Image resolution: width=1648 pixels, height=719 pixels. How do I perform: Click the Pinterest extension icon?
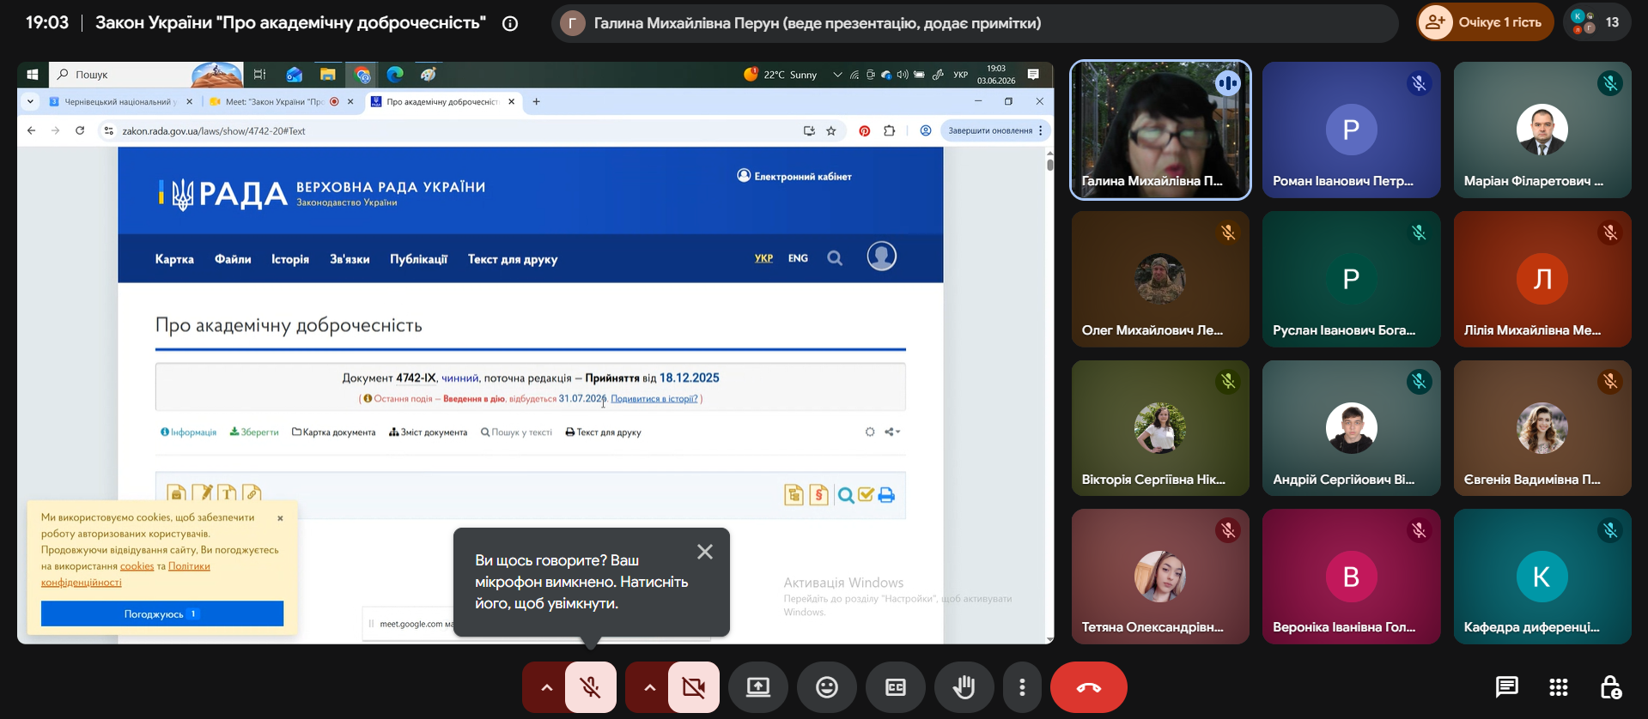pyautogui.click(x=865, y=131)
